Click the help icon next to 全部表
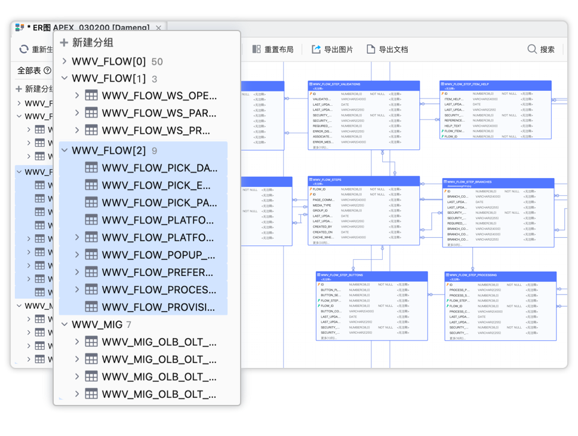578x436 pixels. pos(48,70)
